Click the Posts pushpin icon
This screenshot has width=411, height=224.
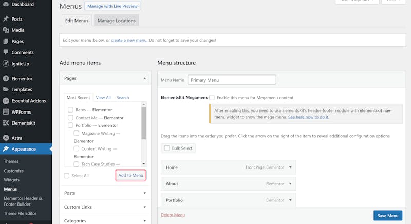click(6, 19)
